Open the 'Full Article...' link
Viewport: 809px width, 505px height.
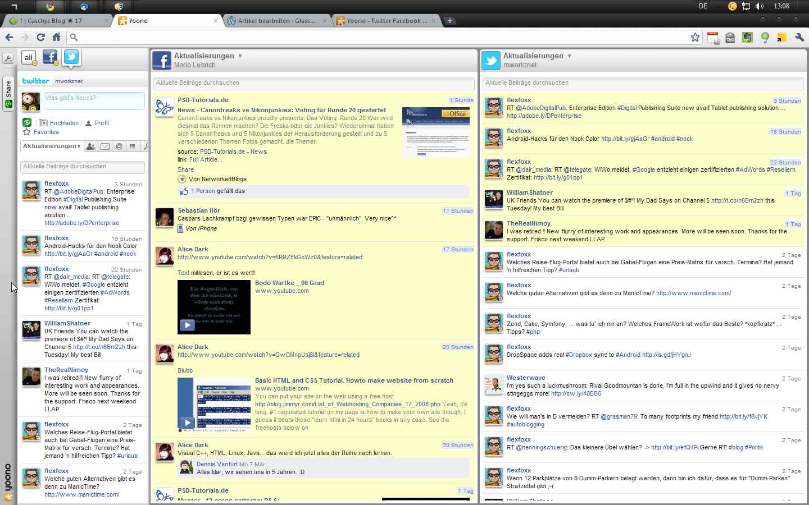(x=205, y=159)
